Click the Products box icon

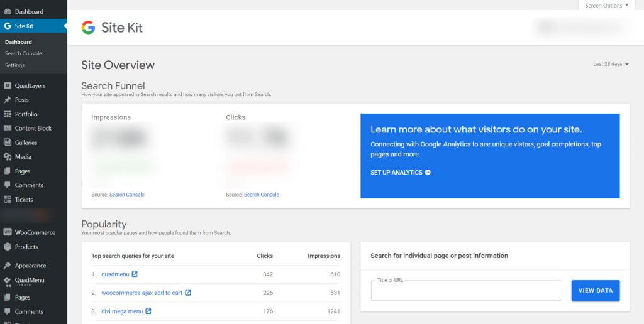[x=8, y=247]
